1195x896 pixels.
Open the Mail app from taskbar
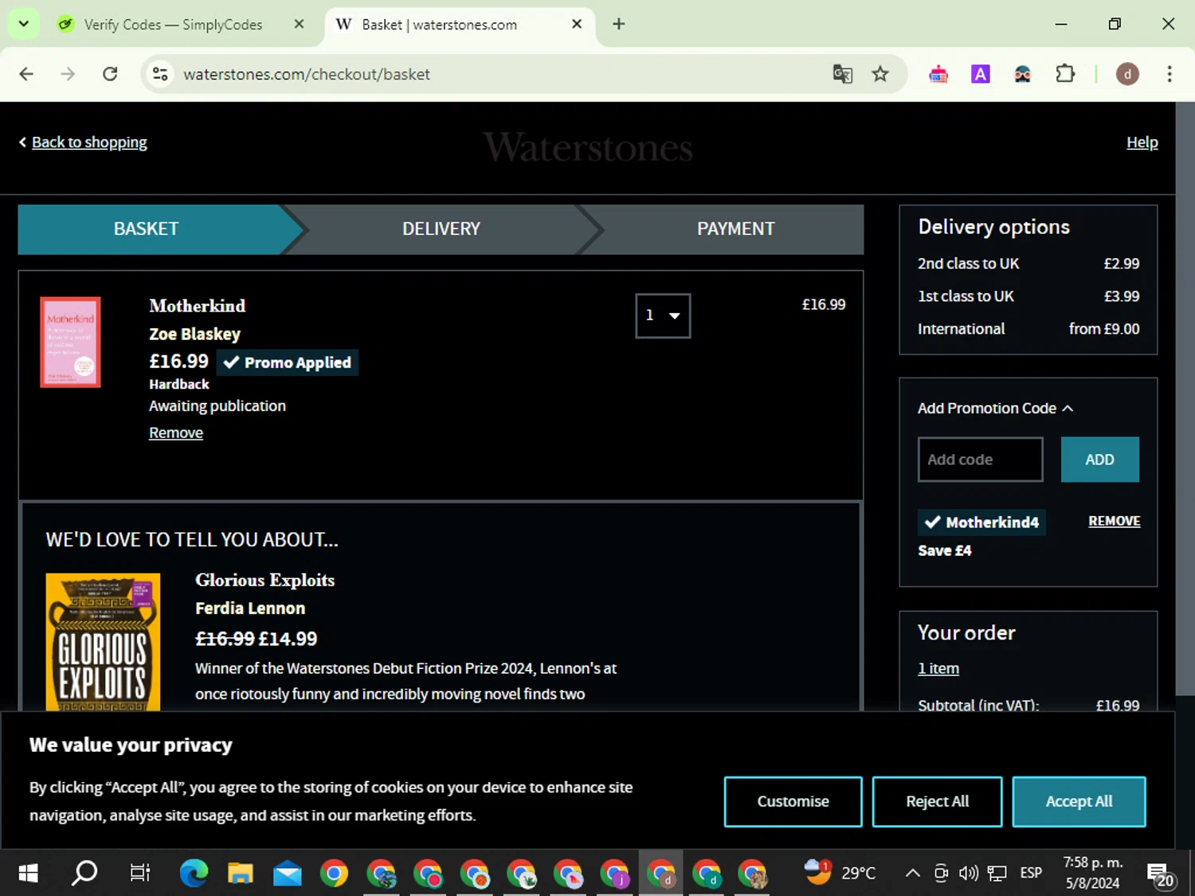(x=287, y=874)
